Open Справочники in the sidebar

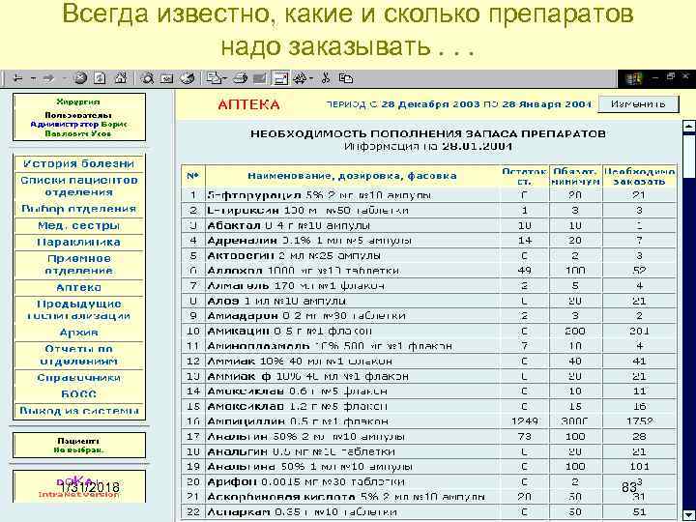pos(78,377)
